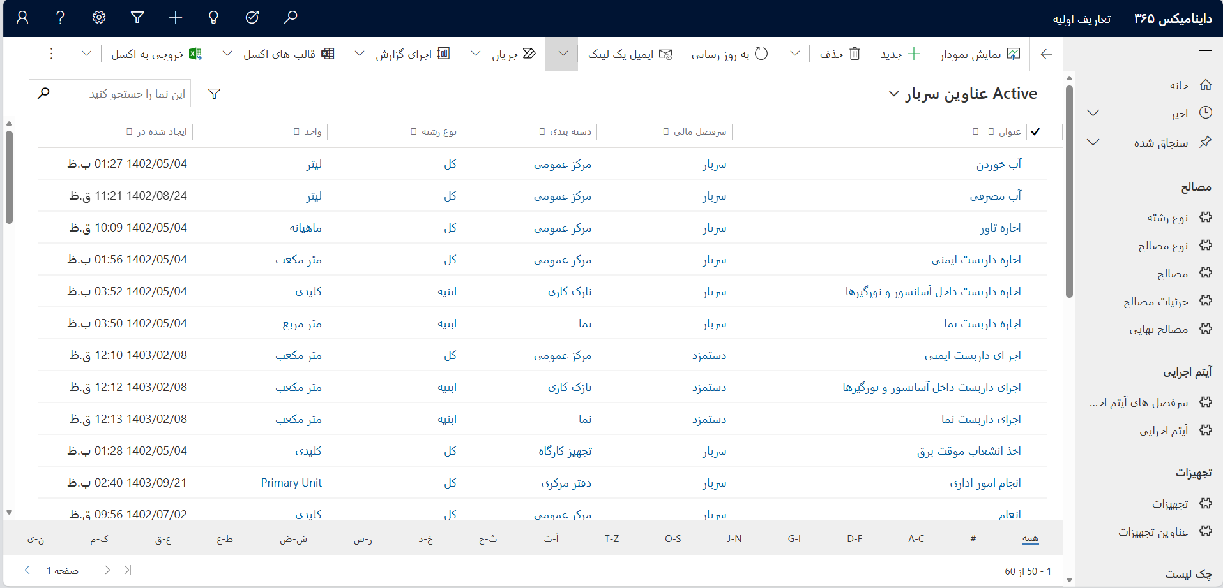Click the جدید (New) button
This screenshot has width=1223, height=588.
coord(900,54)
